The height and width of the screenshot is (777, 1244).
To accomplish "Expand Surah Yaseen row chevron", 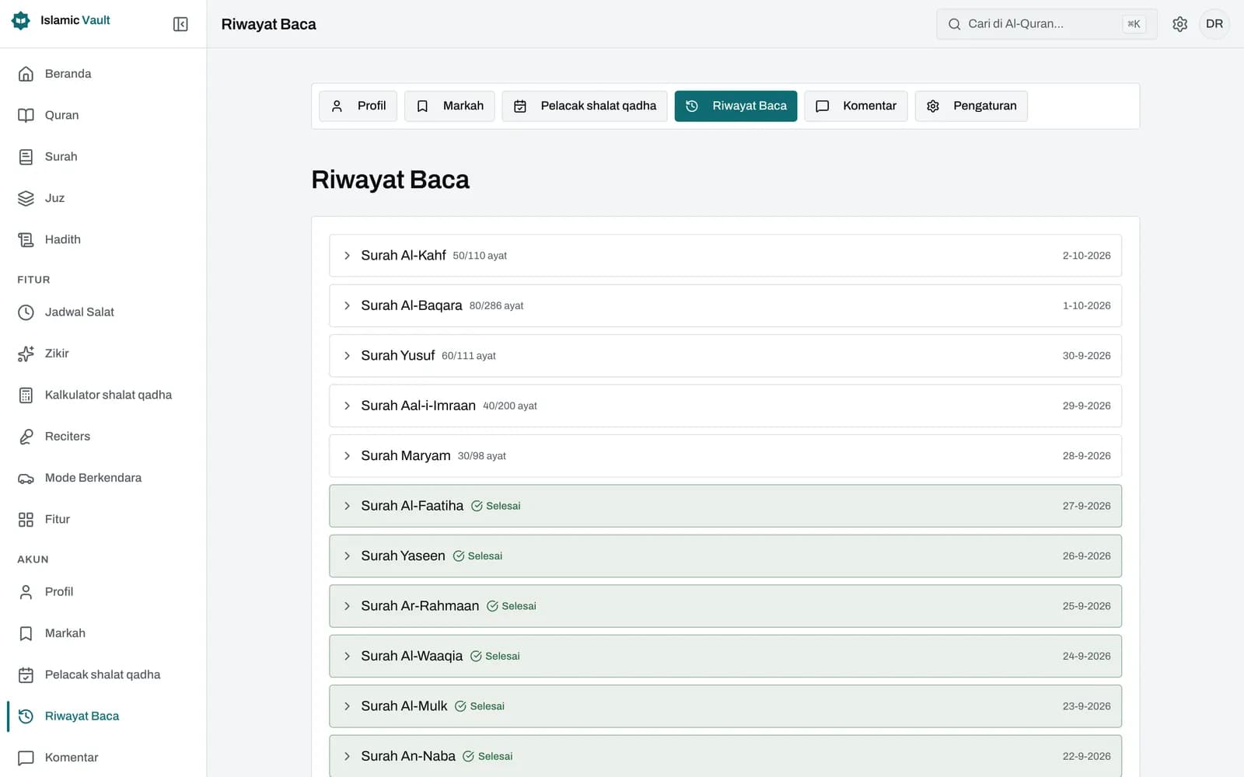I will [x=347, y=556].
